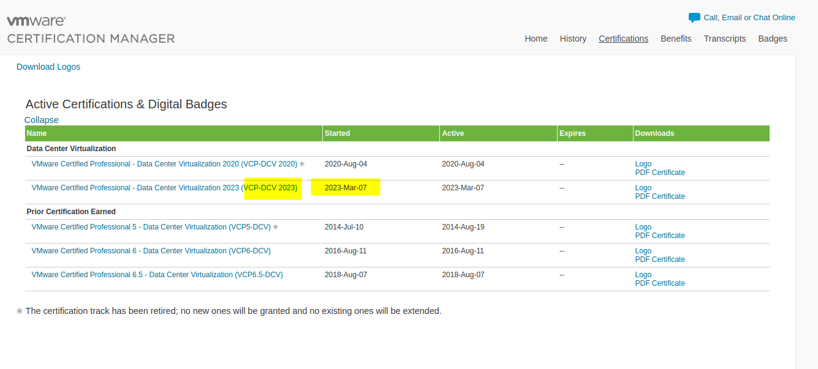Open the VCP6-DCV certification link
The height and width of the screenshot is (369, 818).
(x=151, y=251)
